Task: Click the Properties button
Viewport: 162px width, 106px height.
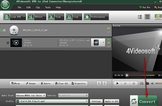Action: 79,83
